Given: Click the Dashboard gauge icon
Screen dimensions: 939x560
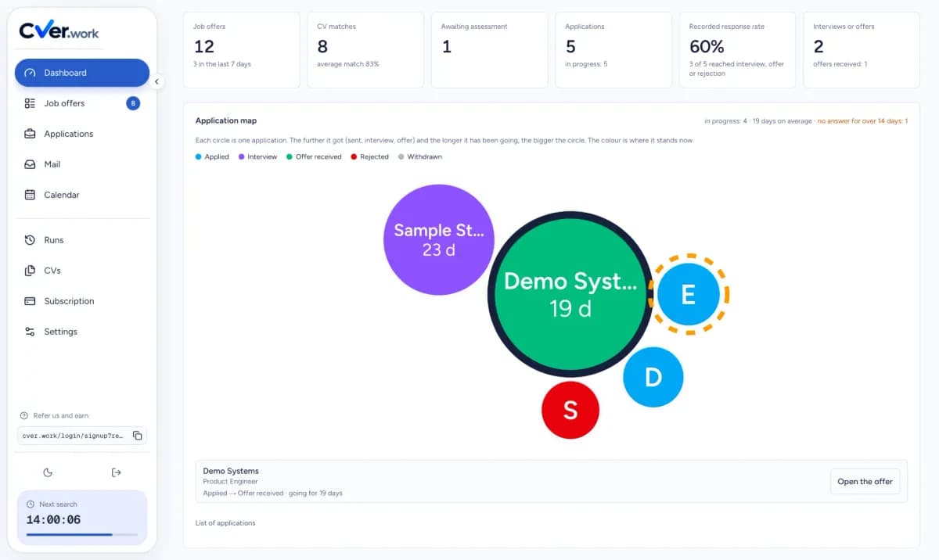Looking at the screenshot, I should [x=31, y=73].
